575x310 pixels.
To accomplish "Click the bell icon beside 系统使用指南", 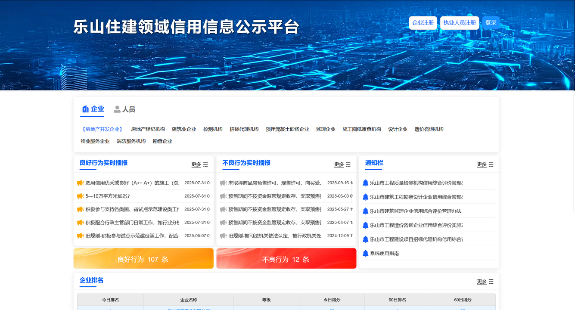I will point(365,254).
